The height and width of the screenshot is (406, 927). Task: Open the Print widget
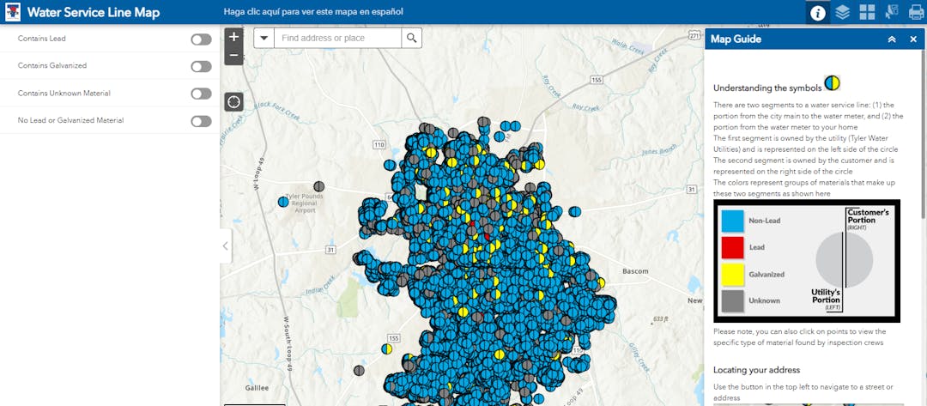(x=915, y=12)
